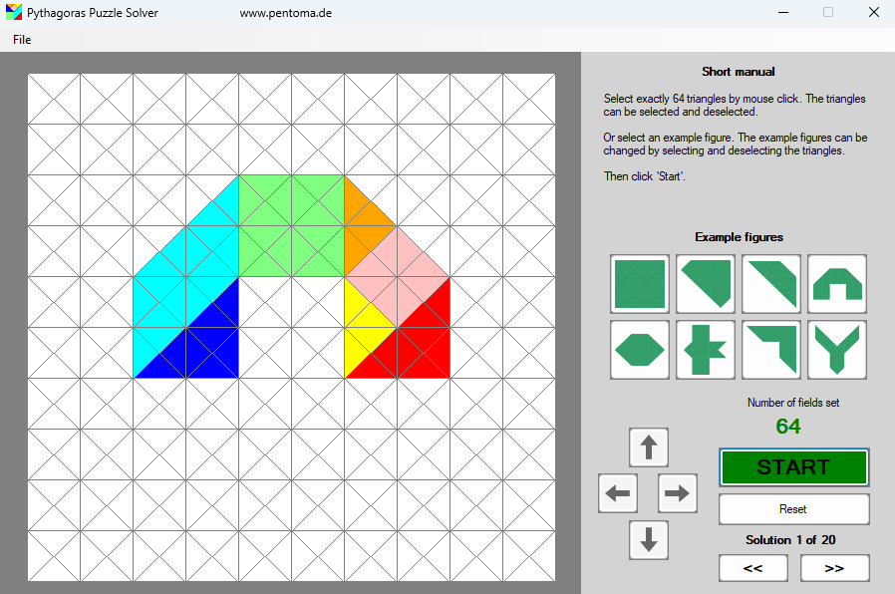Select the notched square example figure
Image resolution: width=895 pixels, height=594 pixels.
click(705, 284)
